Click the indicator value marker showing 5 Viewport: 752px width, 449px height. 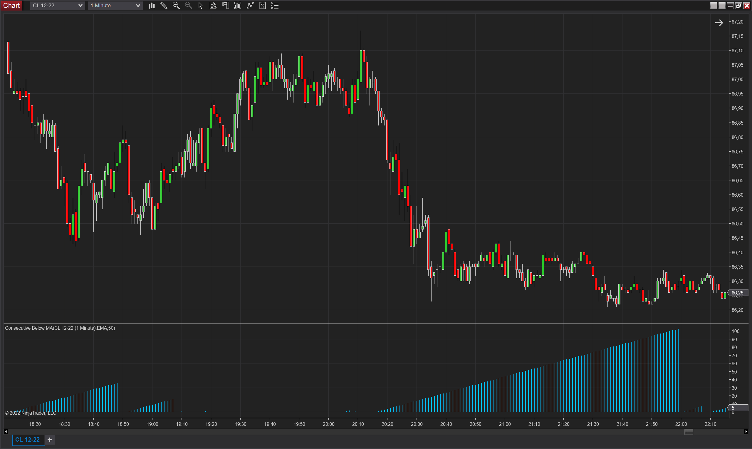738,408
